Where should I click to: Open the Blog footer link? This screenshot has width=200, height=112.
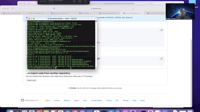(134, 100)
